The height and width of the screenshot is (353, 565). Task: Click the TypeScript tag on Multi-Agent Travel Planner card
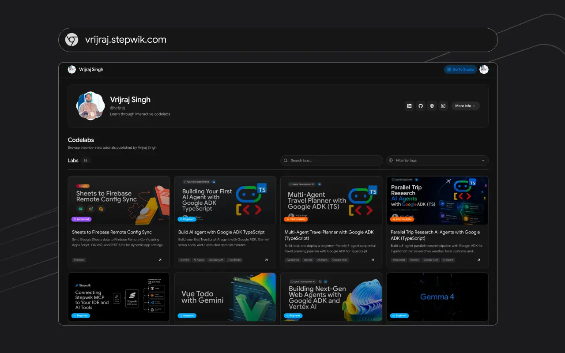293,260
